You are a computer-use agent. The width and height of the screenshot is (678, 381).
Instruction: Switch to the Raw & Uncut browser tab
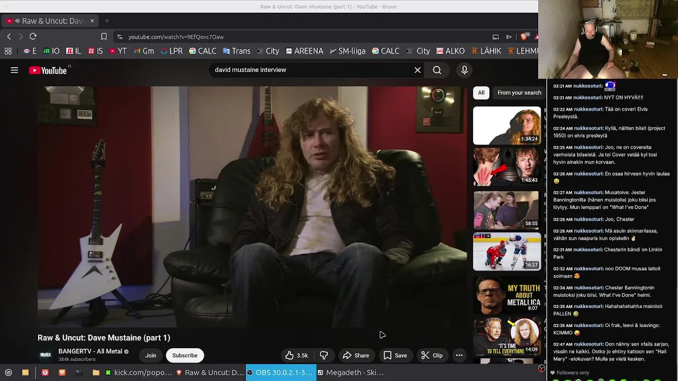pyautogui.click(x=50, y=21)
